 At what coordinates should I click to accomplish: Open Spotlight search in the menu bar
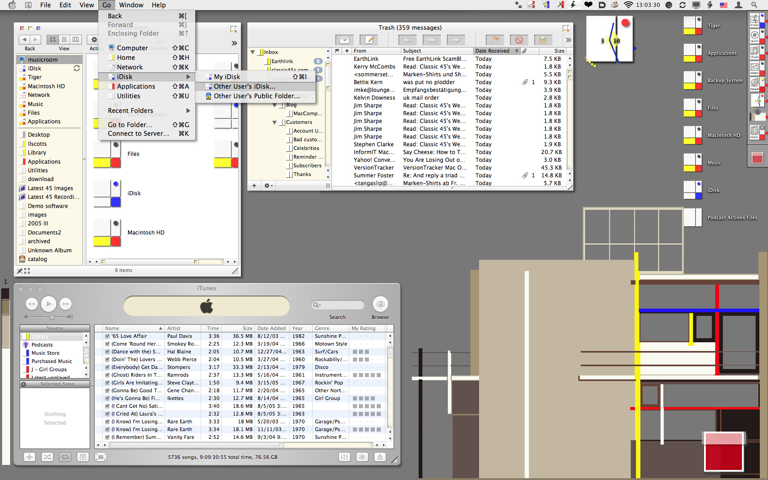(754, 5)
